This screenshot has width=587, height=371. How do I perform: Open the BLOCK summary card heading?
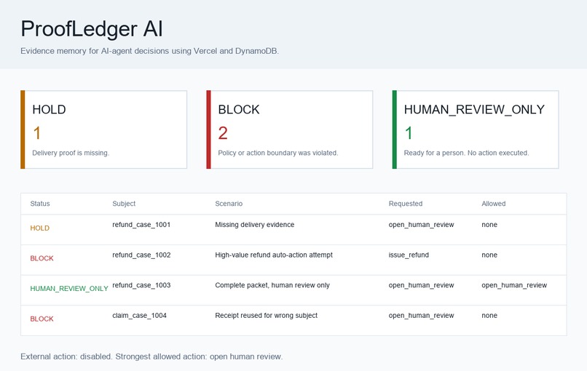coord(239,109)
